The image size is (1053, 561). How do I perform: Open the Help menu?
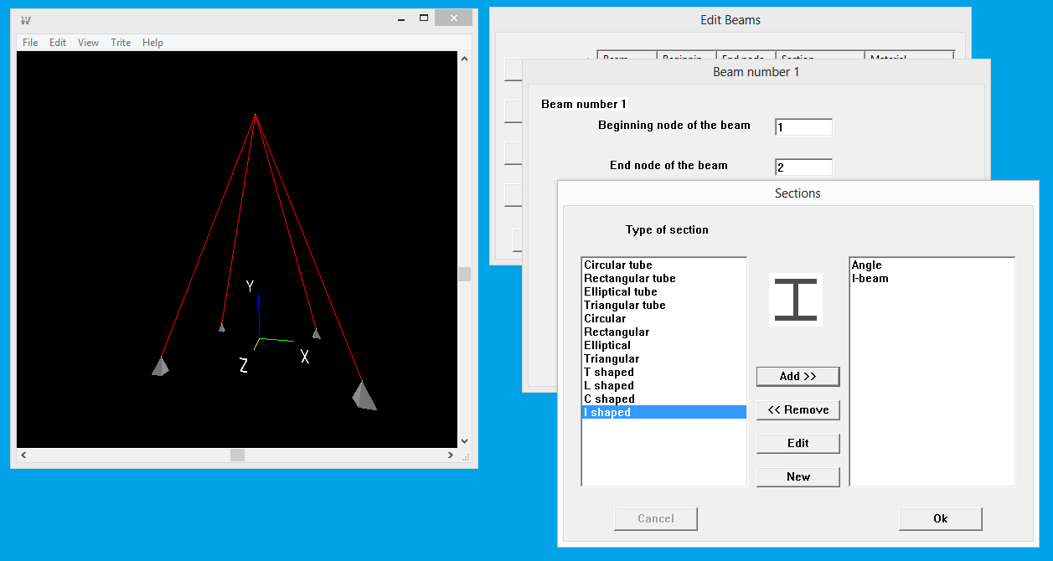(x=152, y=43)
